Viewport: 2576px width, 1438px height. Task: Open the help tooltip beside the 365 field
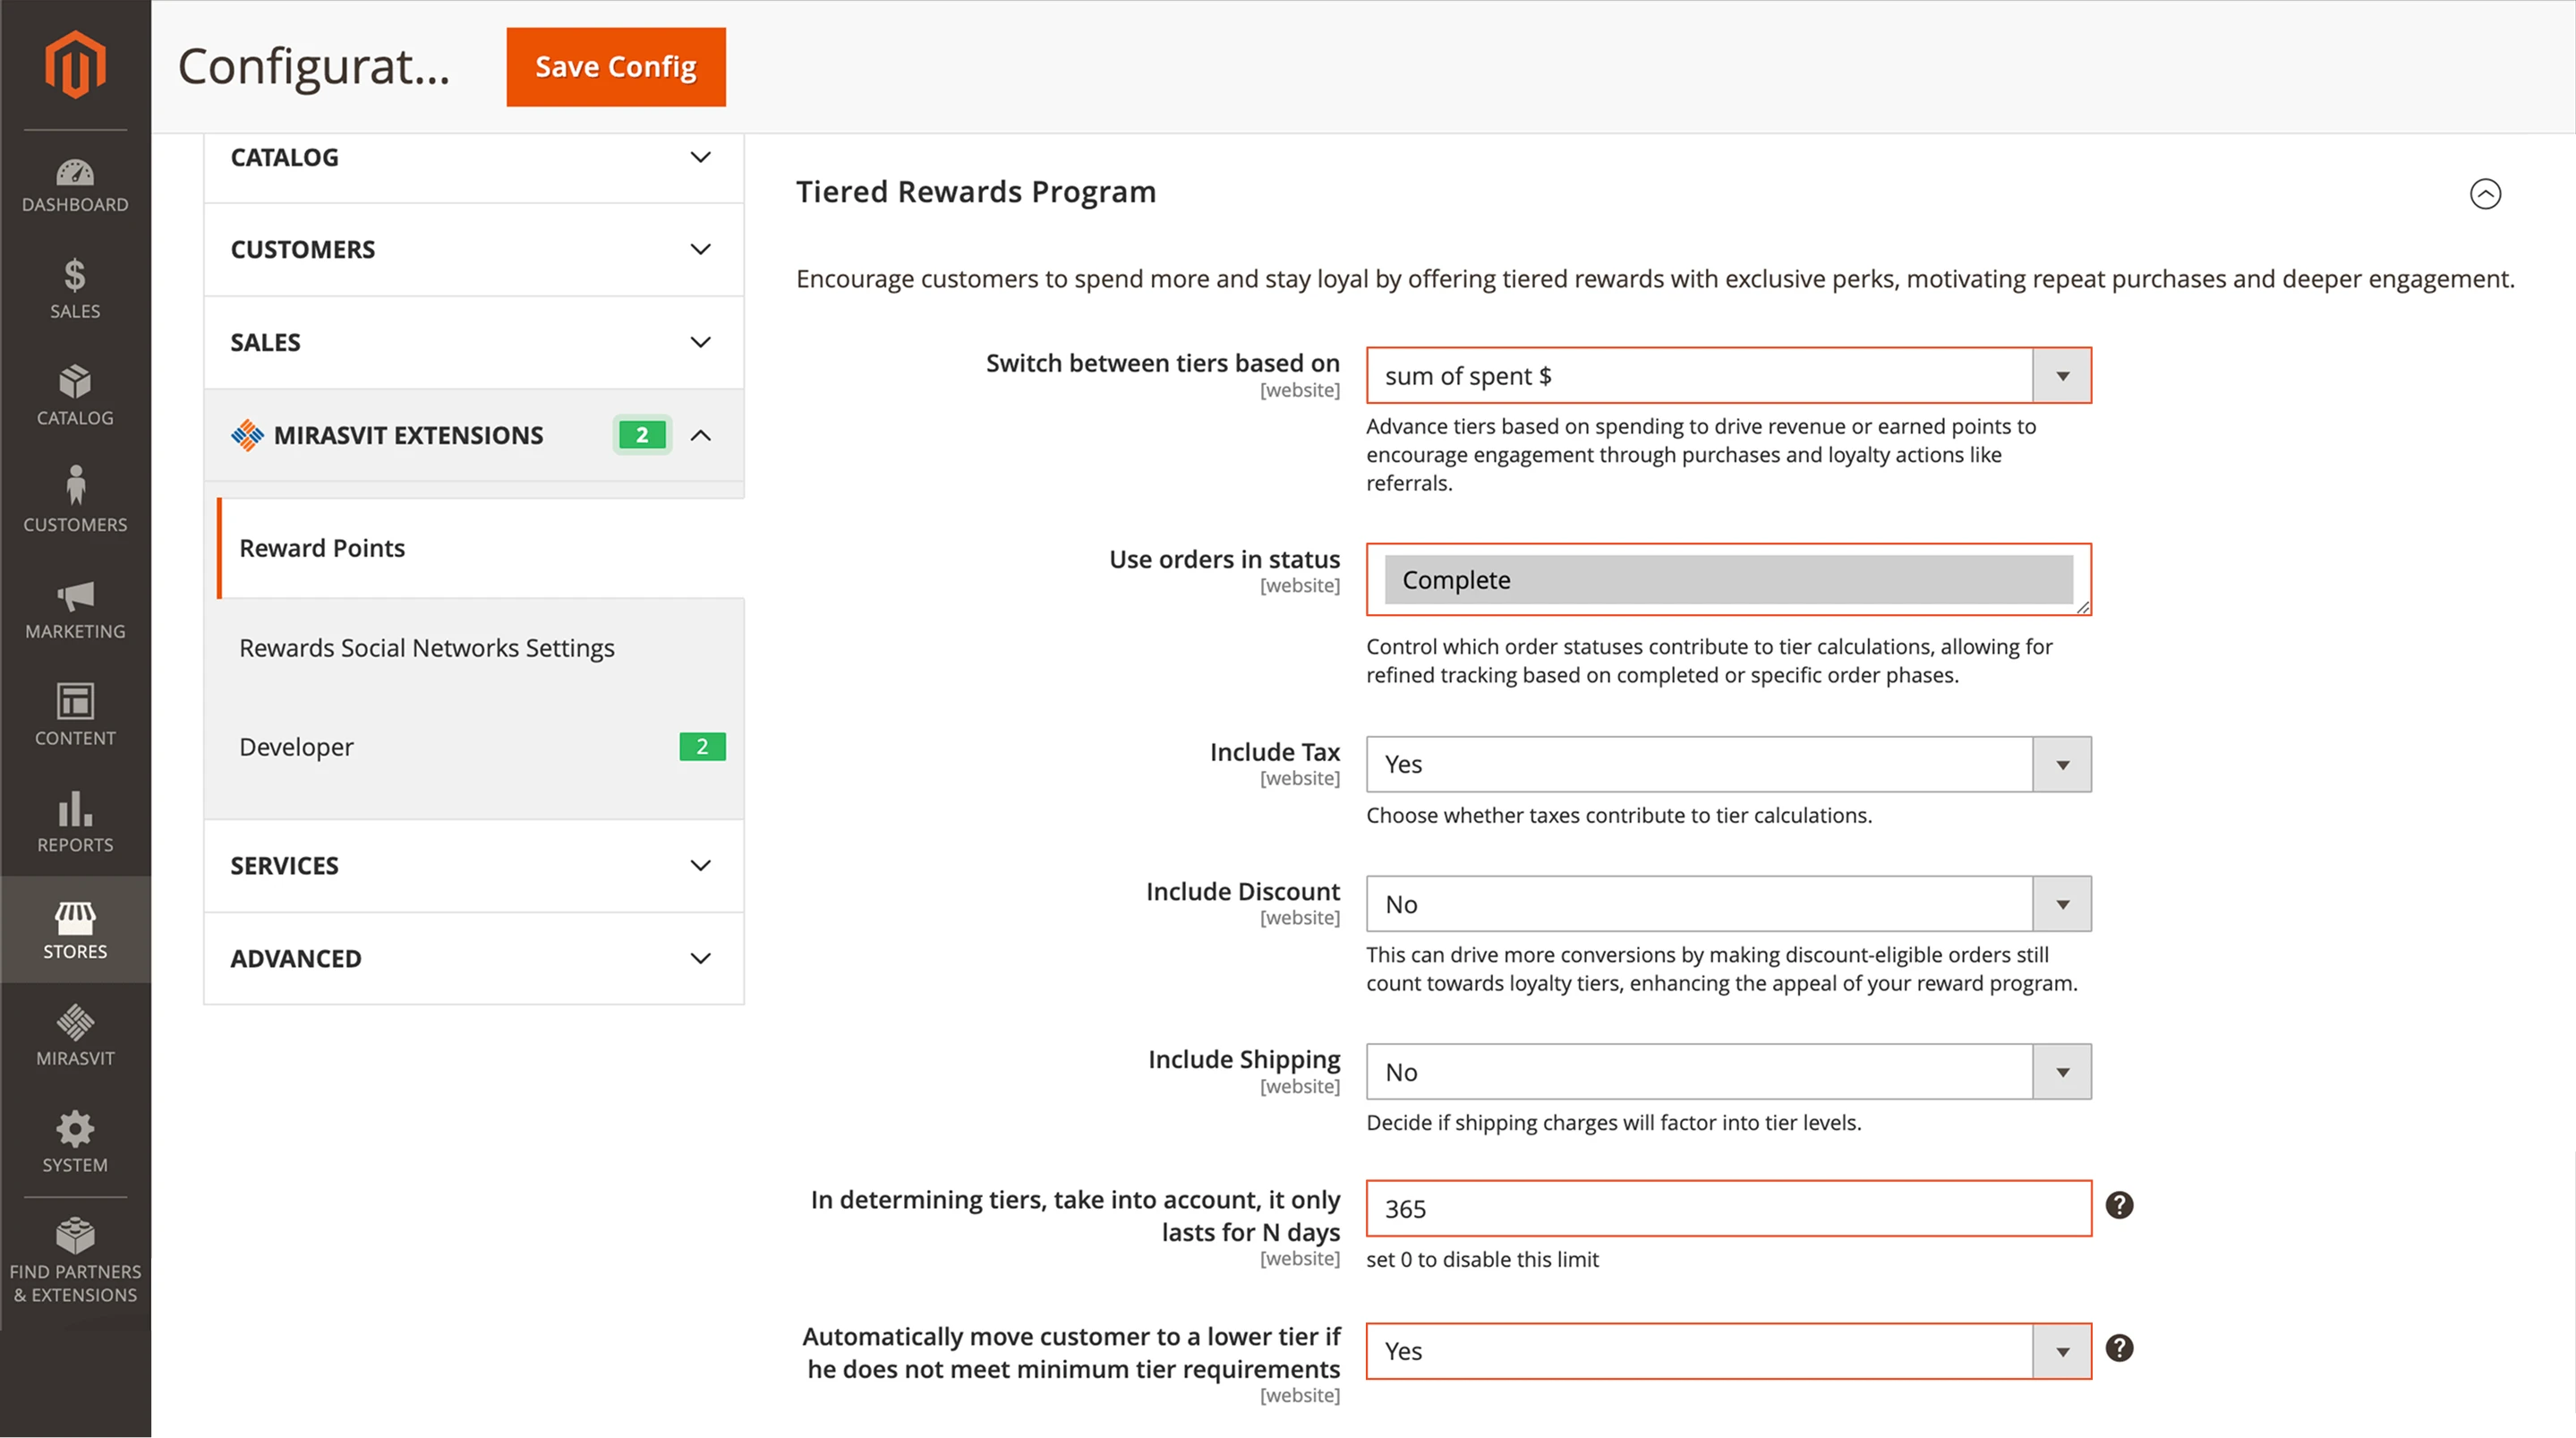2120,1207
